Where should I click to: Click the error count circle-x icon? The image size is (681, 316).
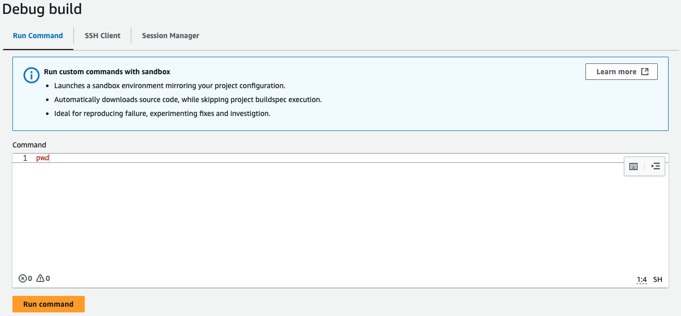tap(22, 278)
